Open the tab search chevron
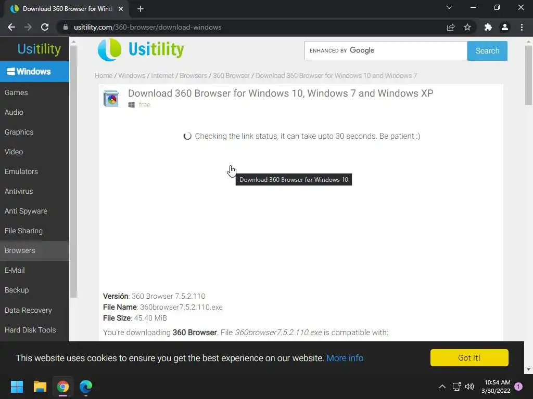This screenshot has width=533, height=399. [x=449, y=7]
